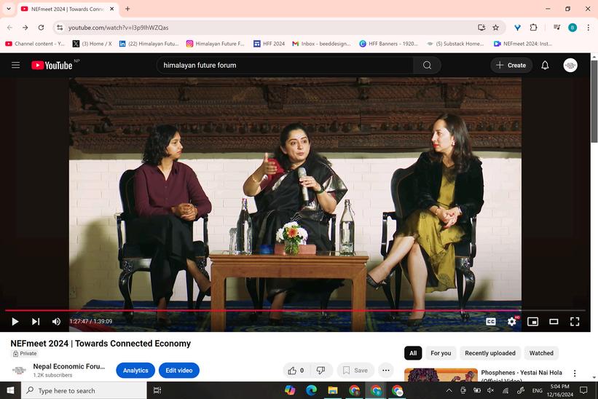The width and height of the screenshot is (598, 399).
Task: Click the taskbar search box
Action: click(x=84, y=390)
